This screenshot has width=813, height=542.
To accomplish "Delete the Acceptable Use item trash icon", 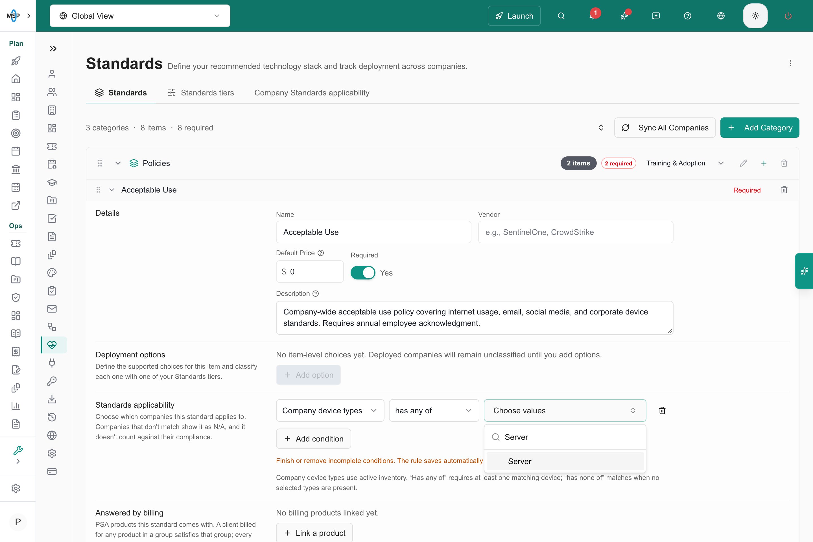I will tap(784, 190).
